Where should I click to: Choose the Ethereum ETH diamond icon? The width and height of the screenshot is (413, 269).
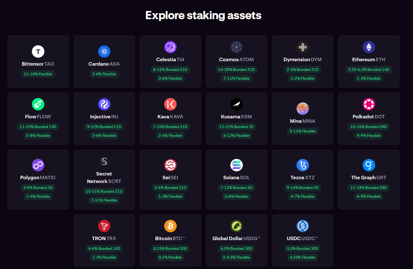369,47
